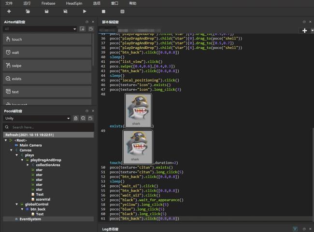Viewport: 314px width, 232px height.
Task: Open the Firebase menu
Action: coord(48,3)
